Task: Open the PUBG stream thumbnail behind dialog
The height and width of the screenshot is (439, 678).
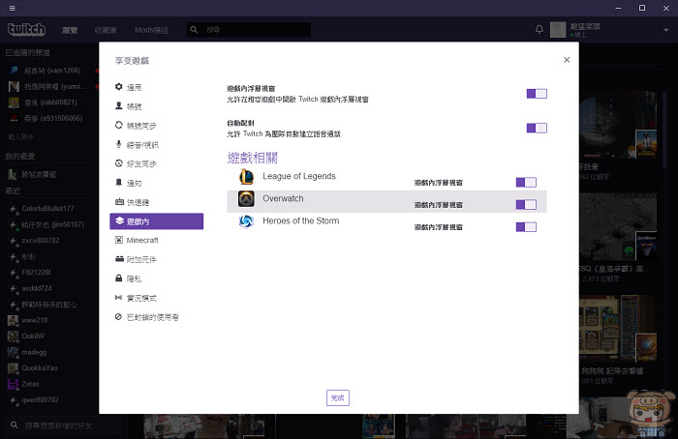Action: click(618, 125)
